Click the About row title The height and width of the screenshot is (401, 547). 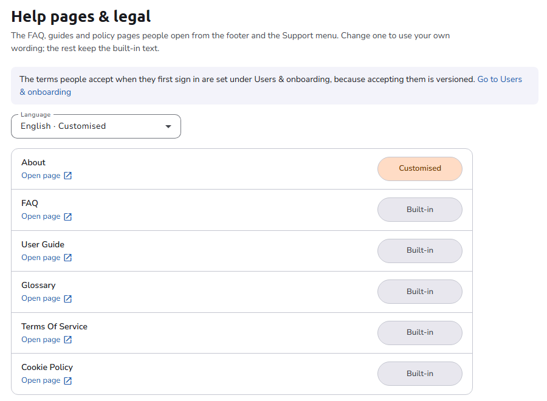[33, 162]
